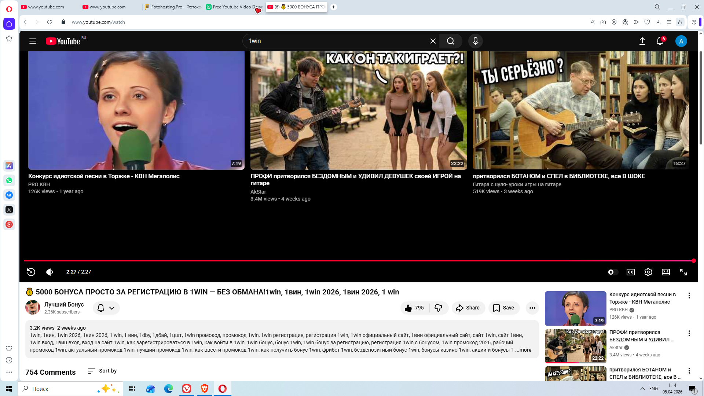The width and height of the screenshot is (704, 396).
Task: Clear the search box with X
Action: (433, 41)
